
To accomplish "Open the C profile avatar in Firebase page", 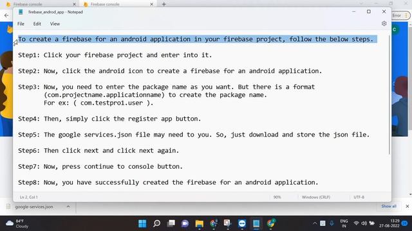I will tap(395, 30).
